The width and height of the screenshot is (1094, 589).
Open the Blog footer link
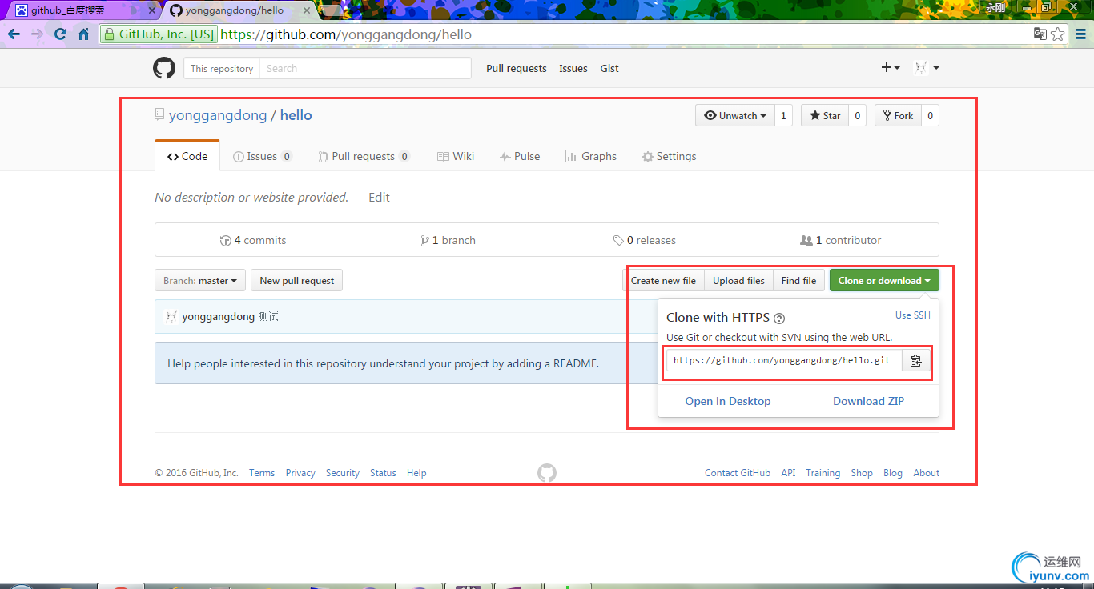click(893, 473)
